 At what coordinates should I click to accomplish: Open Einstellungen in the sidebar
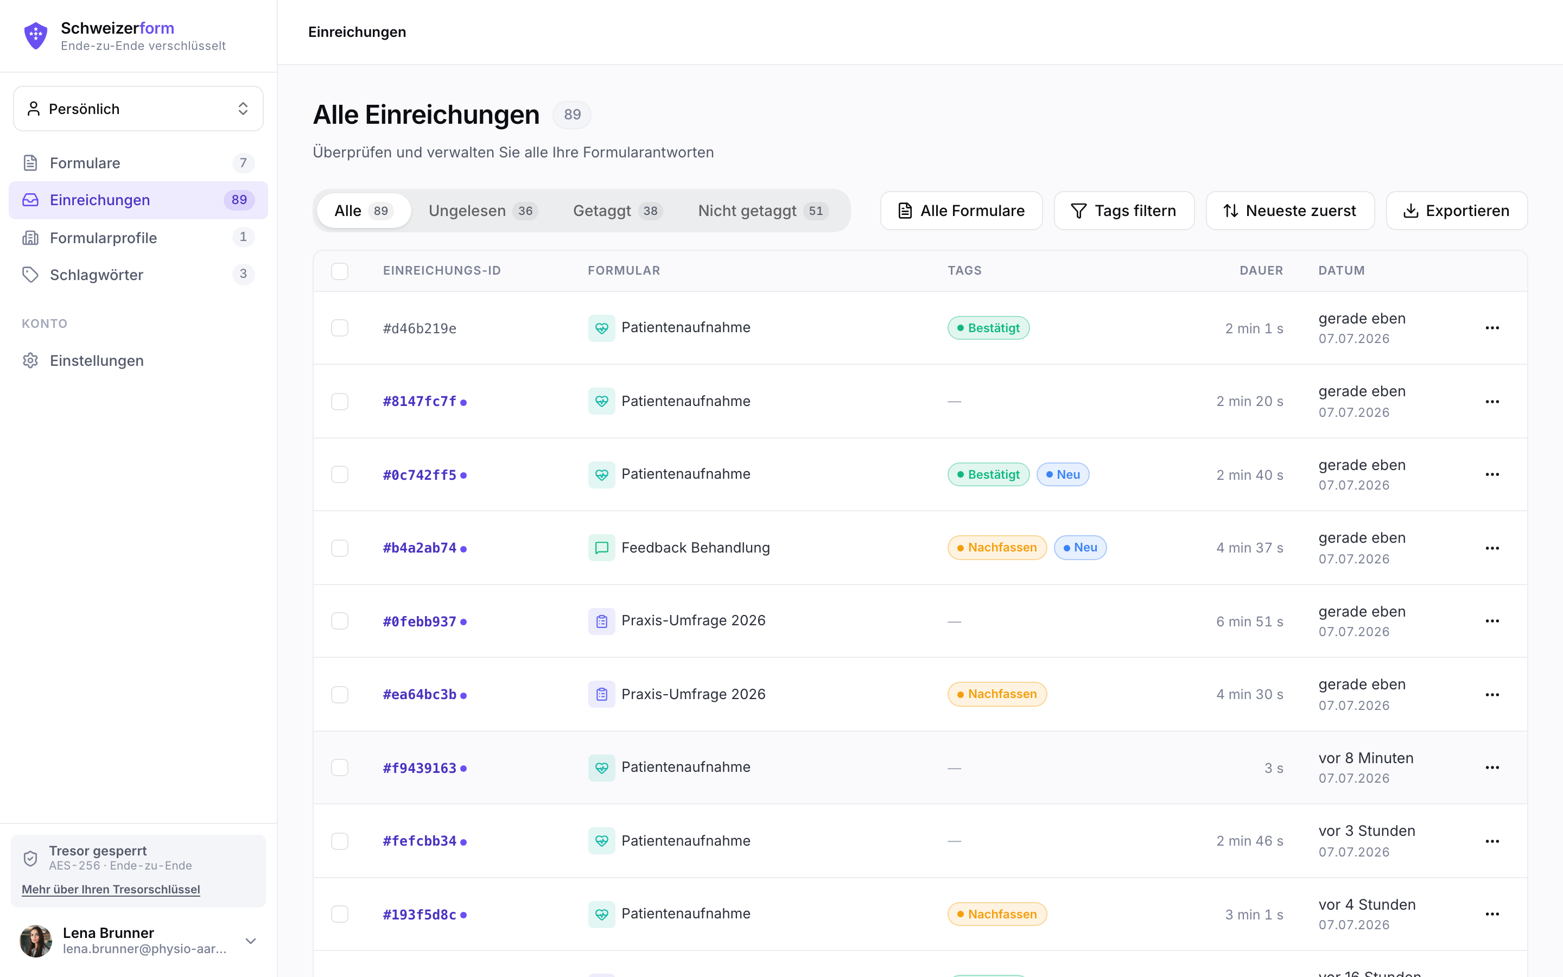point(138,360)
